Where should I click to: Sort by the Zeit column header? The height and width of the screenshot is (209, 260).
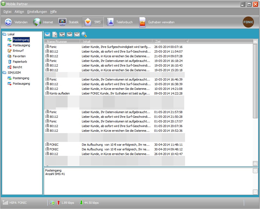tap(171, 42)
